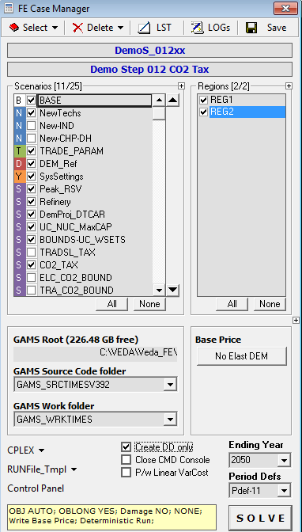Click the T type tag beside TRADE_PARAM
The image size is (302, 532).
(19, 151)
